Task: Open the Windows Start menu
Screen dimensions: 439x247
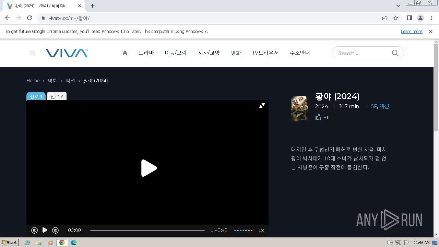Action: coord(9,243)
